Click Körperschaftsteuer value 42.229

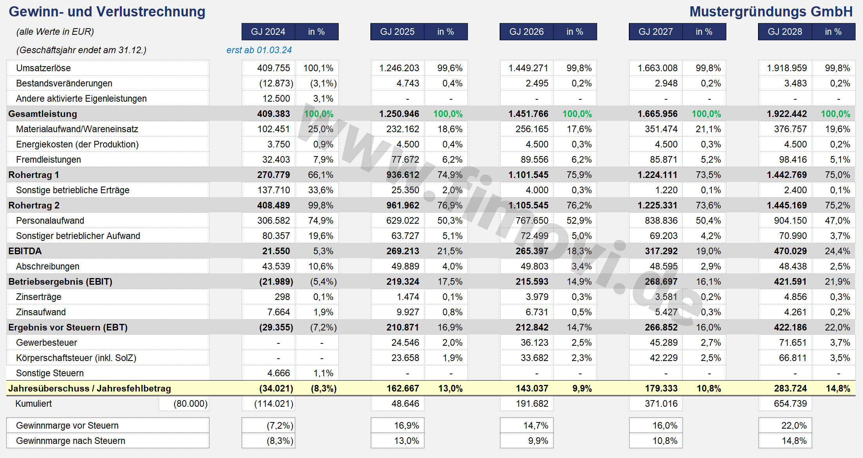click(664, 358)
